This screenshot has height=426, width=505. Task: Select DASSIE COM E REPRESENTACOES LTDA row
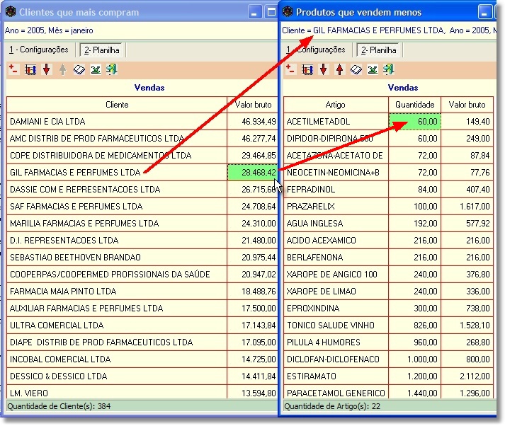[142, 190]
